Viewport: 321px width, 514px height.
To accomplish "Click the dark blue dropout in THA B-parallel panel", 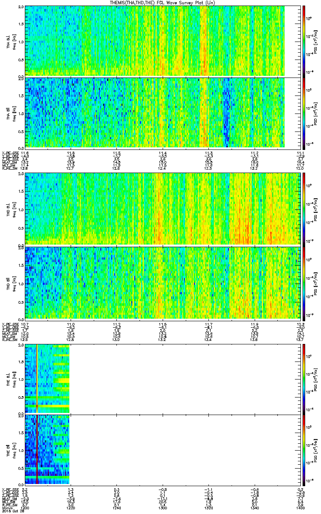I will coord(226,113).
